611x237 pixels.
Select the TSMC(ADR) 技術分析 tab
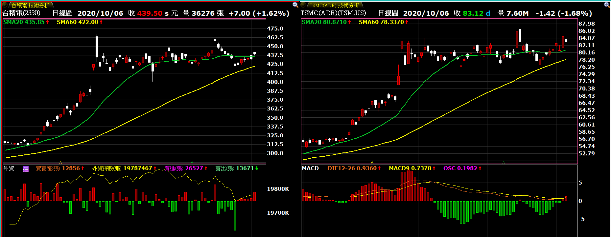coord(334,5)
